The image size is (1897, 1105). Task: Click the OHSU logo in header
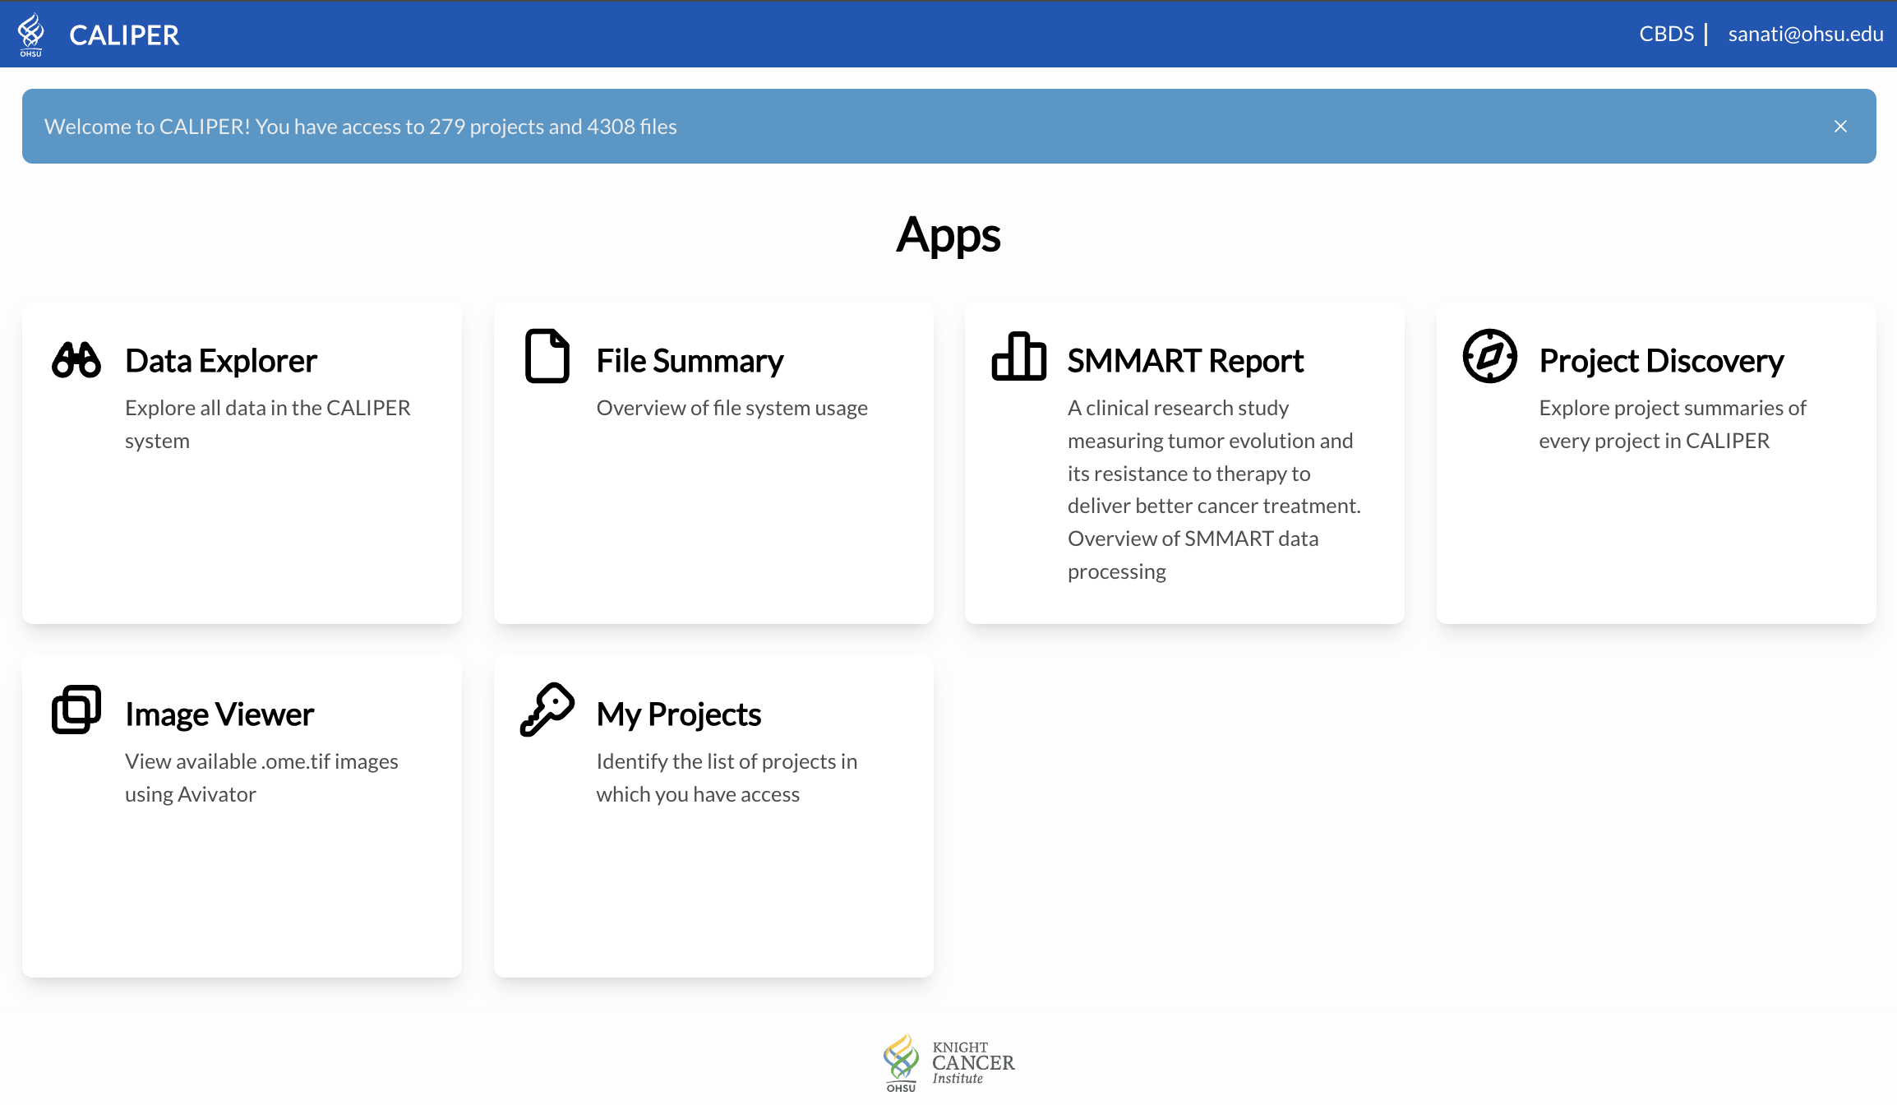[30, 35]
